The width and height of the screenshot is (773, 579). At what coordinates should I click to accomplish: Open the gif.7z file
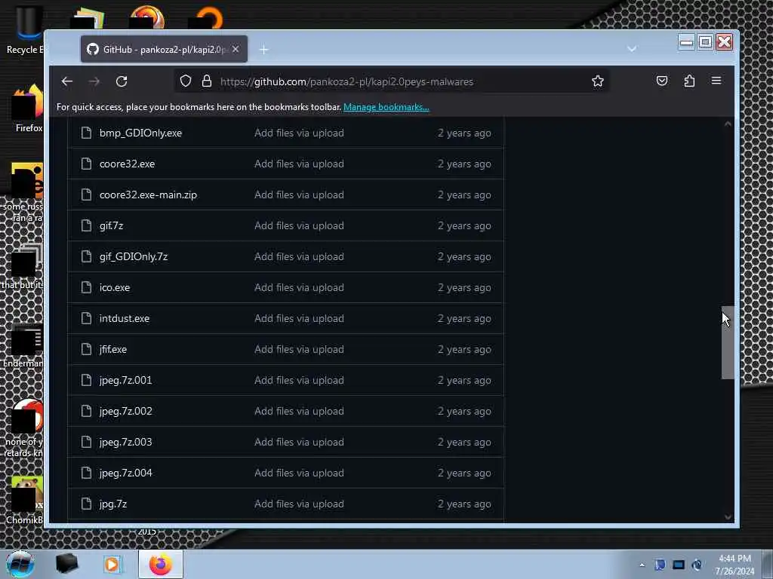[x=112, y=225]
